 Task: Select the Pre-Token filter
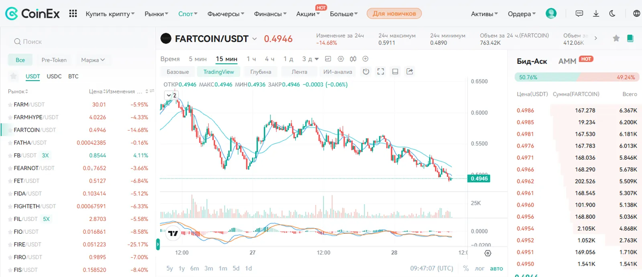point(54,60)
